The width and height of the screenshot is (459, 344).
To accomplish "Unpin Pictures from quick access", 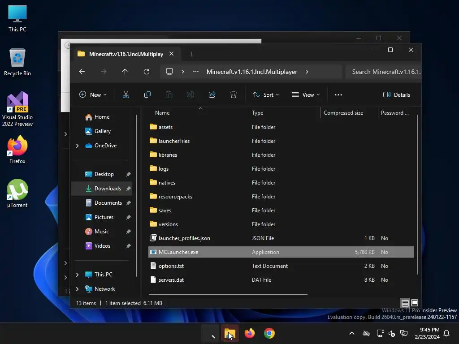I will tap(128, 217).
